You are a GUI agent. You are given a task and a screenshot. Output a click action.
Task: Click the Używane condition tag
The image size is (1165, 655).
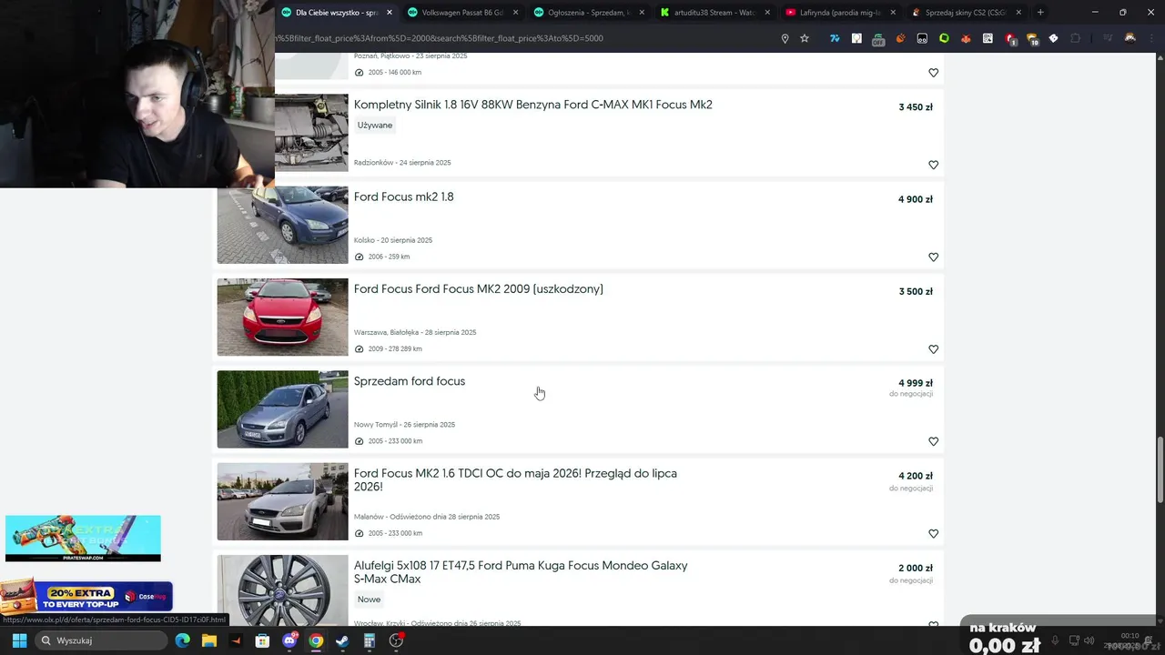click(375, 126)
